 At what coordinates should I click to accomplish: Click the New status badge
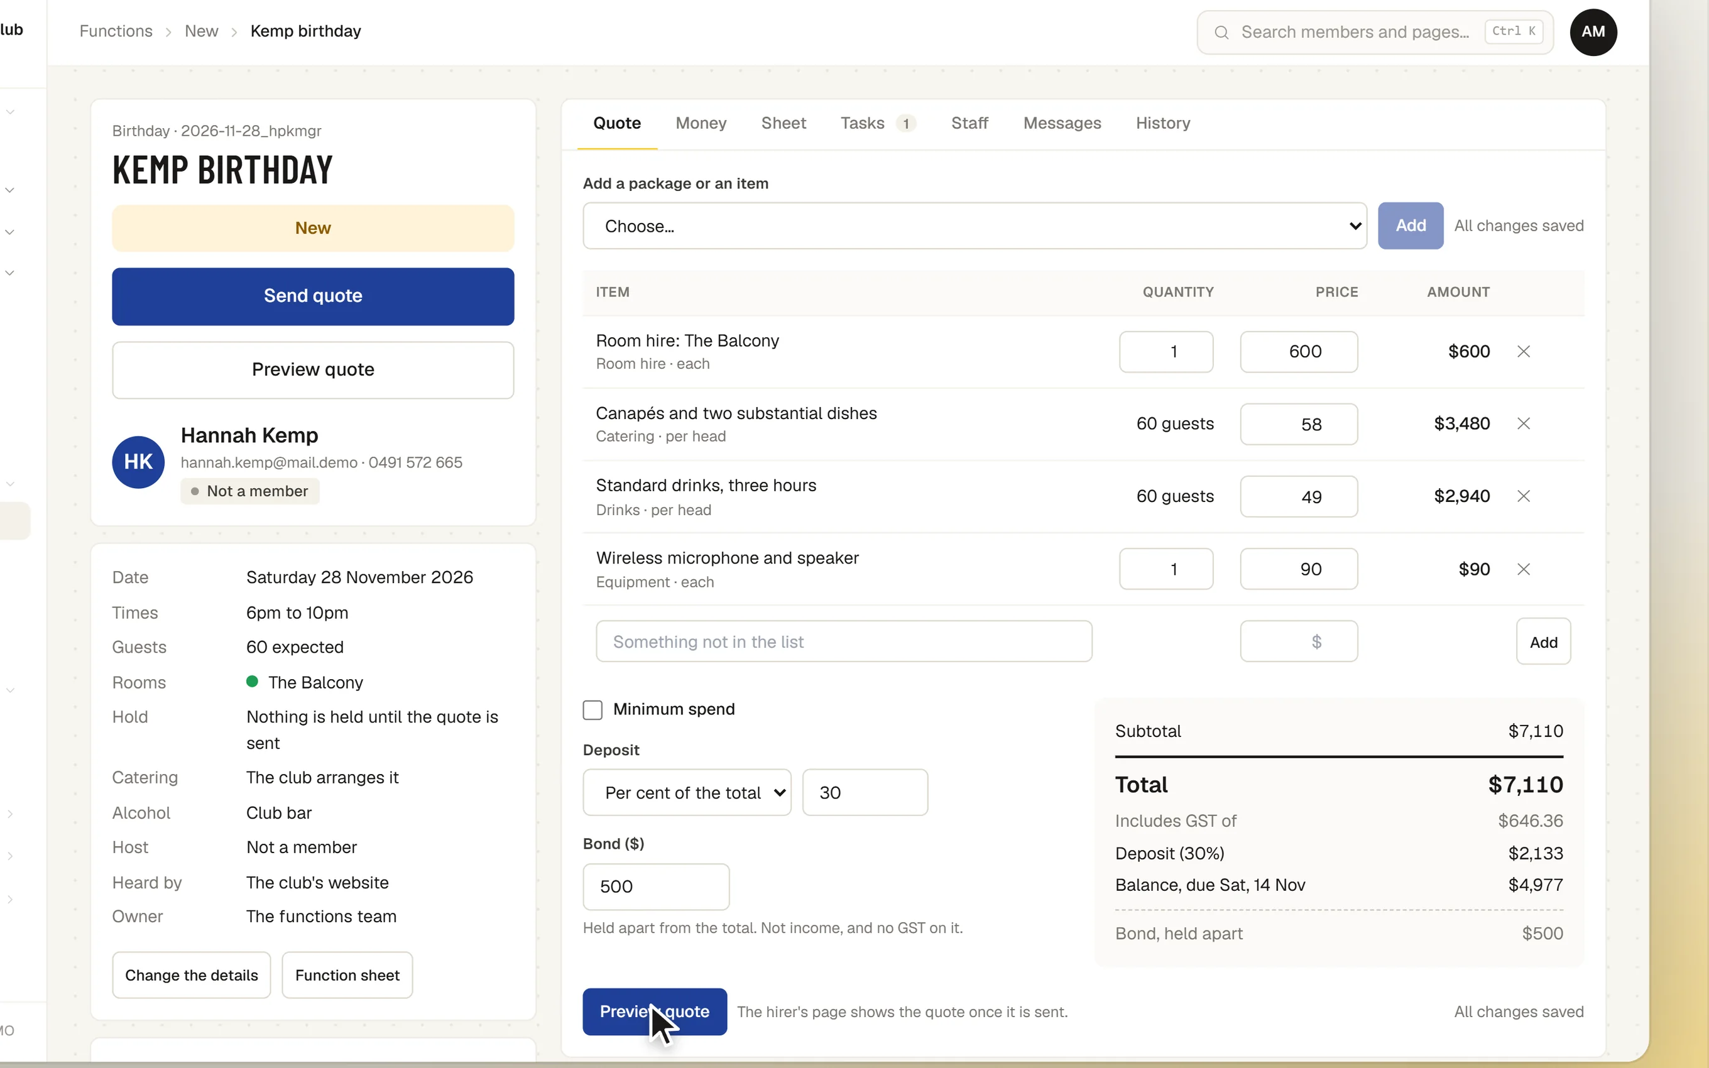pos(313,229)
